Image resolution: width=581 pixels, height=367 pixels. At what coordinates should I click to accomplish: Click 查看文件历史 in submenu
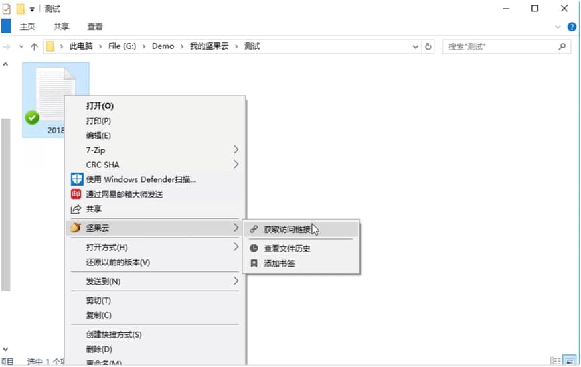point(301,248)
